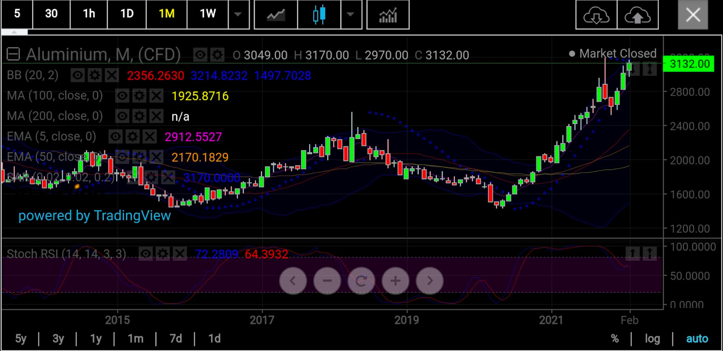Select the 5-minute interval
Screen dimensions: 723x351
17,14
